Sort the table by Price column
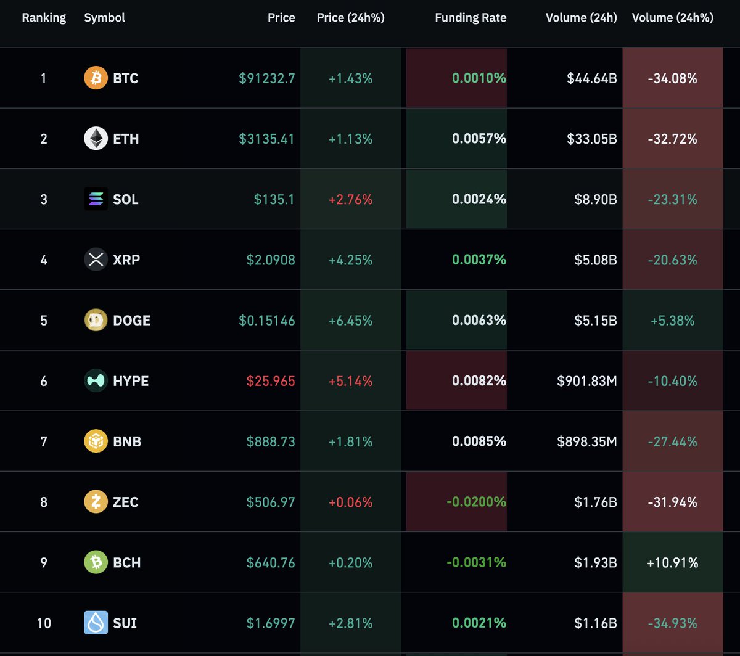This screenshot has width=740, height=656. tap(281, 17)
